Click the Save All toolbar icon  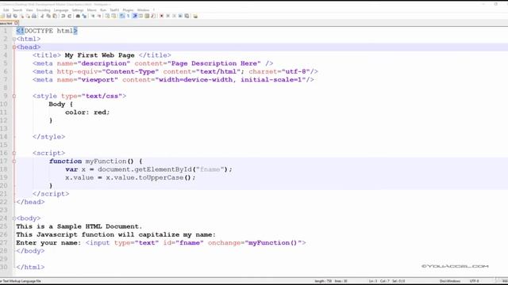tap(15, 16)
